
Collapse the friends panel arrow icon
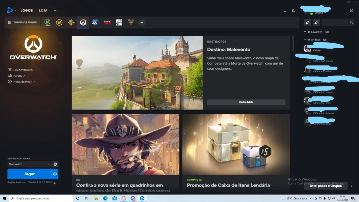351,186
